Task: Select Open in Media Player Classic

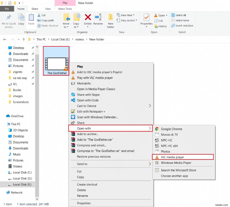Action: (111, 89)
